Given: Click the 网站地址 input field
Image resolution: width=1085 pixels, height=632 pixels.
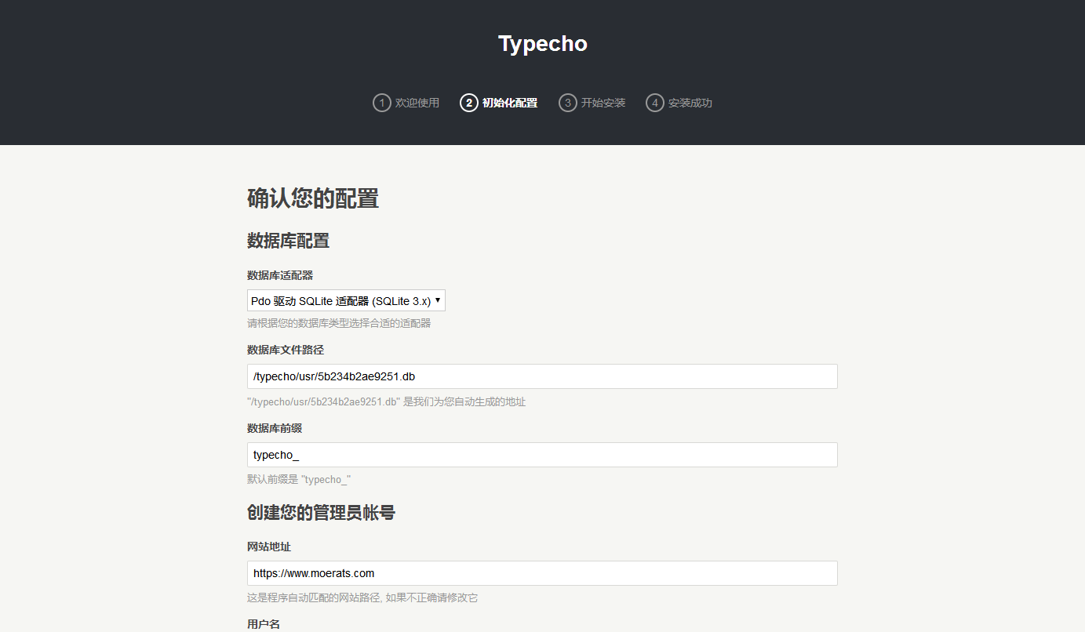Looking at the screenshot, I should point(542,573).
